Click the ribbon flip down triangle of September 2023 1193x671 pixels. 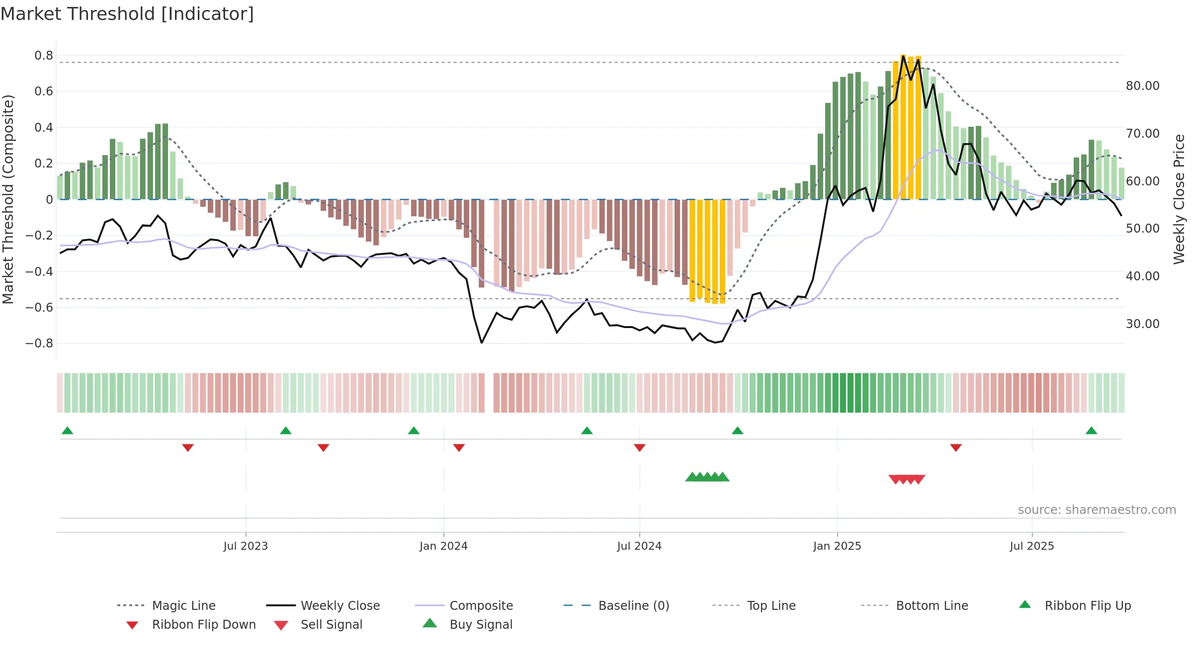click(324, 448)
